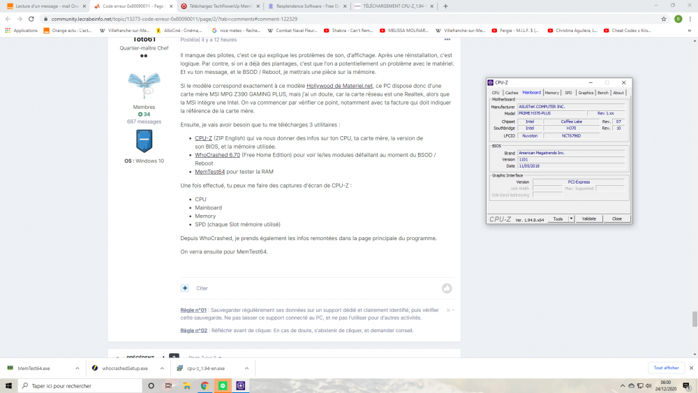698x393 pixels.
Task: Open the Windows notification center
Action: 687,385
